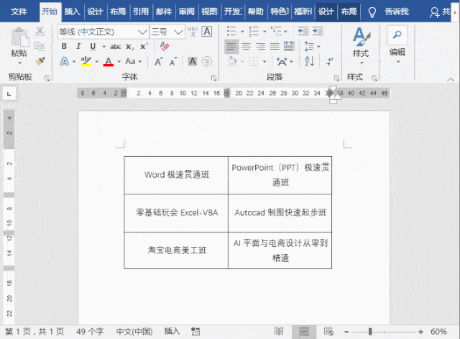460x339 pixels.
Task: Decrease font size with shrink button
Action: tap(174, 62)
